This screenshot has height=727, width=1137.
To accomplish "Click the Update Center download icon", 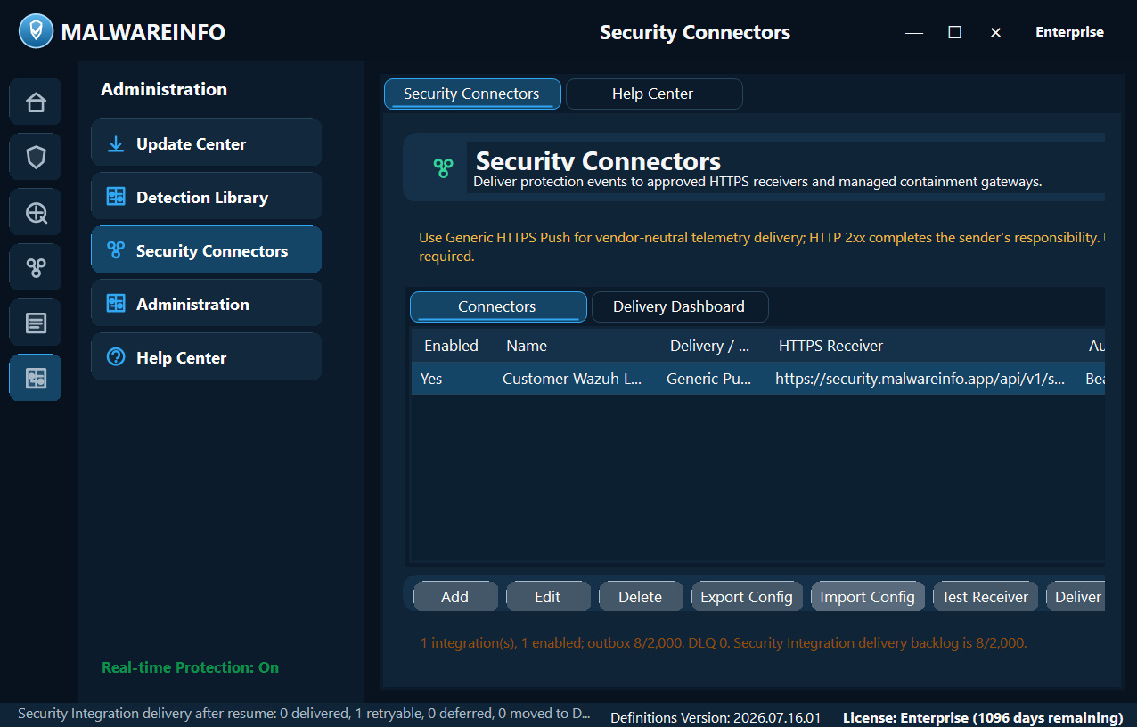I will [x=116, y=143].
